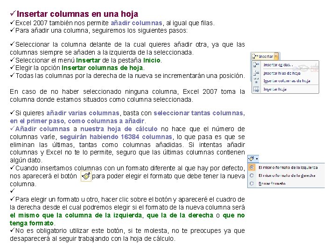The image size is (336, 252).
Task: Open the Insertar dropdown arrow
Action: (276, 56)
